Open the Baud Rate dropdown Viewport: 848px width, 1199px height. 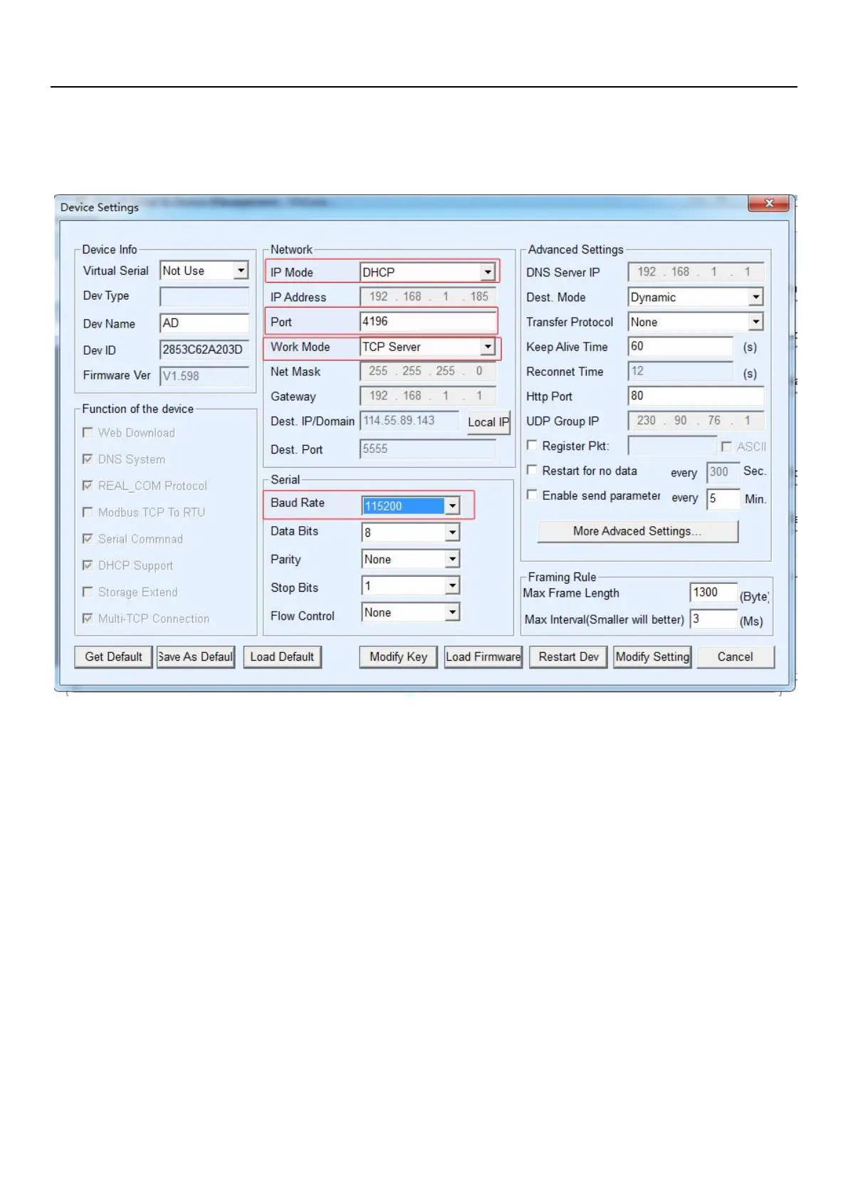(452, 506)
